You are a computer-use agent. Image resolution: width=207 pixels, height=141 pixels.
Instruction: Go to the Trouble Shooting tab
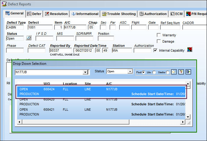coord(119,14)
